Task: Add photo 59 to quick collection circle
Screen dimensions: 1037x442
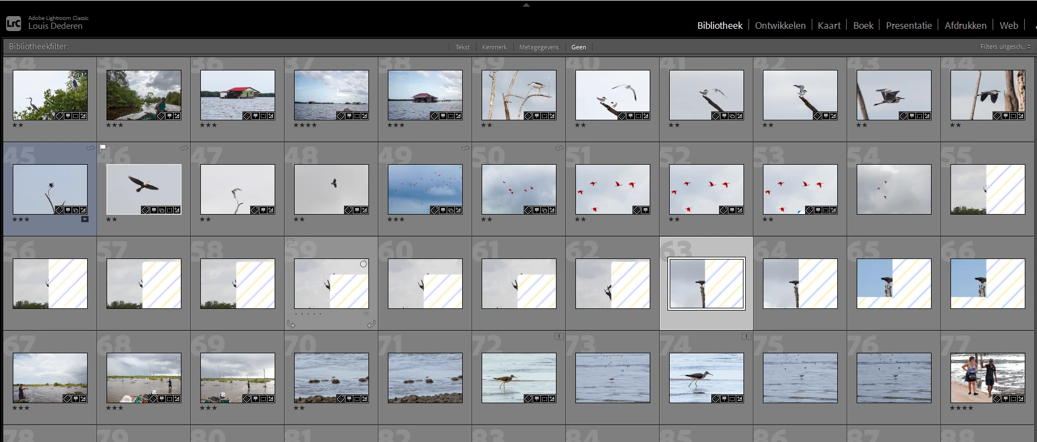Action: tap(363, 264)
